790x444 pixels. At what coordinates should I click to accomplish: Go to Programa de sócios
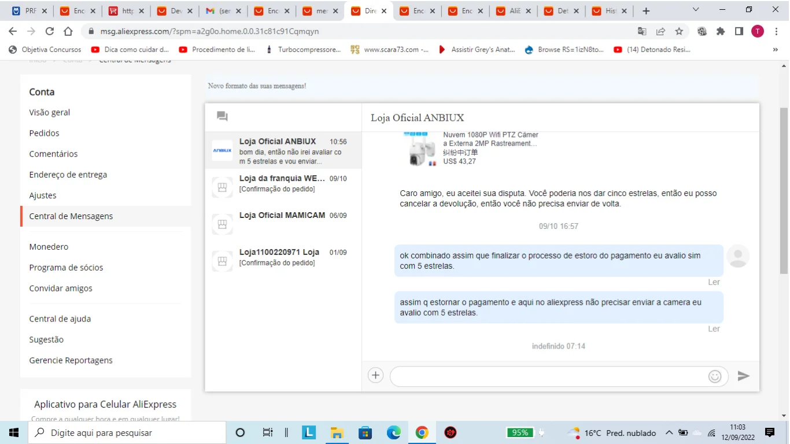pos(67,268)
